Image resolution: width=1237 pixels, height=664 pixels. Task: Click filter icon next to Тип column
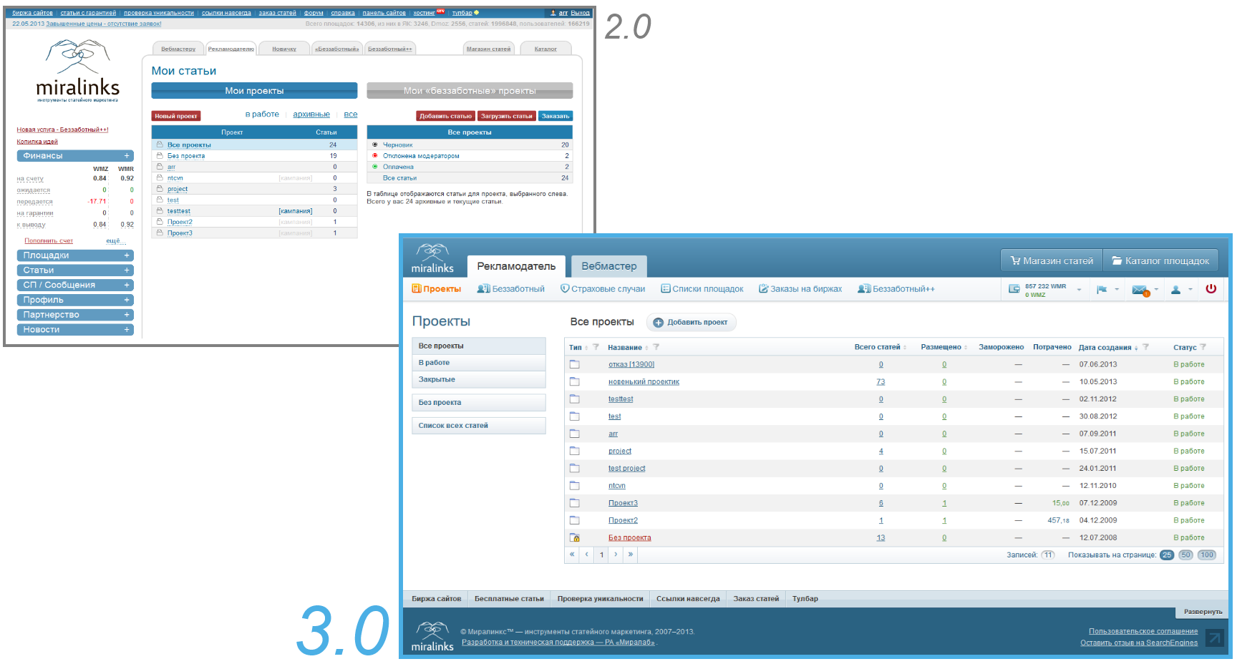[x=596, y=347]
